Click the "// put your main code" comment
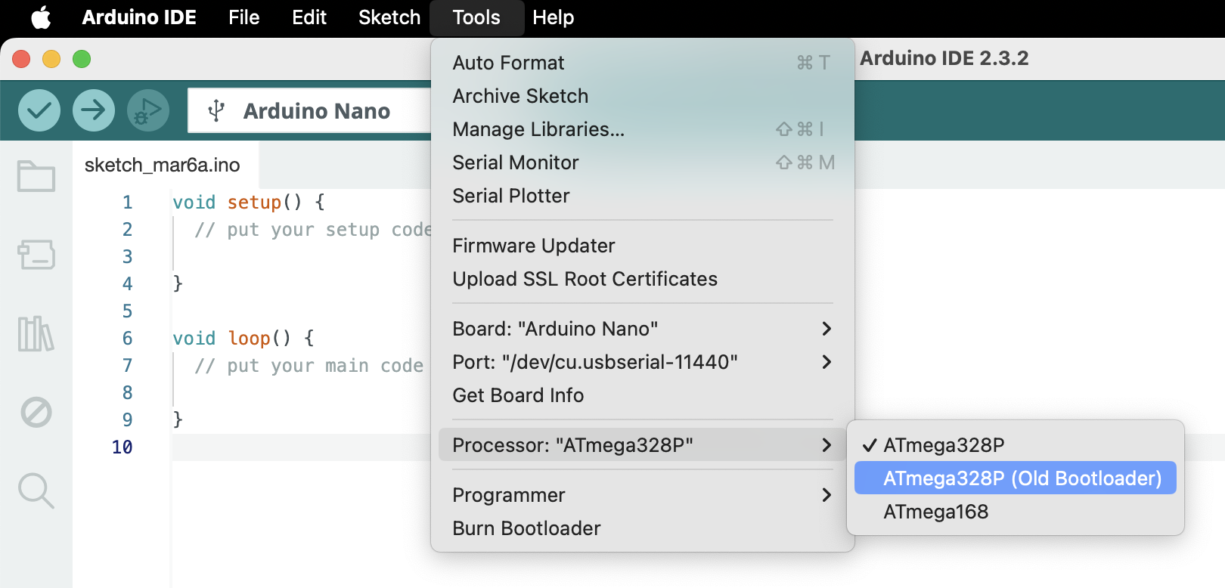Image resolution: width=1225 pixels, height=588 pixels. click(x=309, y=365)
